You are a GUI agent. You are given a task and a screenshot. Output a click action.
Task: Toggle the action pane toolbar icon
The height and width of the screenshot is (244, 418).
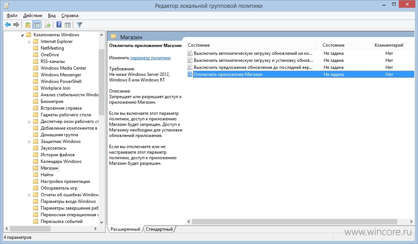click(68, 25)
